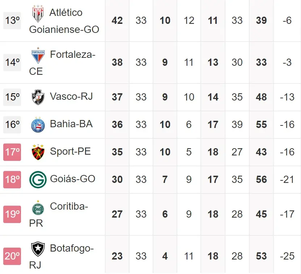The height and width of the screenshot is (274, 301).
Task: Click the Botafogo star crest icon
Action: [38, 249]
